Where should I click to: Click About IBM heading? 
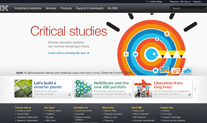pos(137,108)
